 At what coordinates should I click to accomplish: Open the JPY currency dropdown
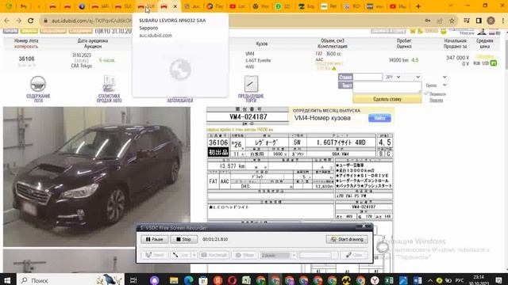(x=393, y=77)
